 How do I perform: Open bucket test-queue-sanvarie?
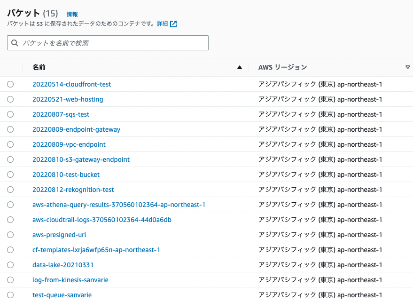pos(62,294)
